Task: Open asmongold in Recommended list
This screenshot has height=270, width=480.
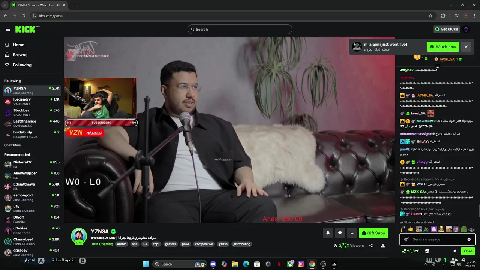Action: [32, 198]
